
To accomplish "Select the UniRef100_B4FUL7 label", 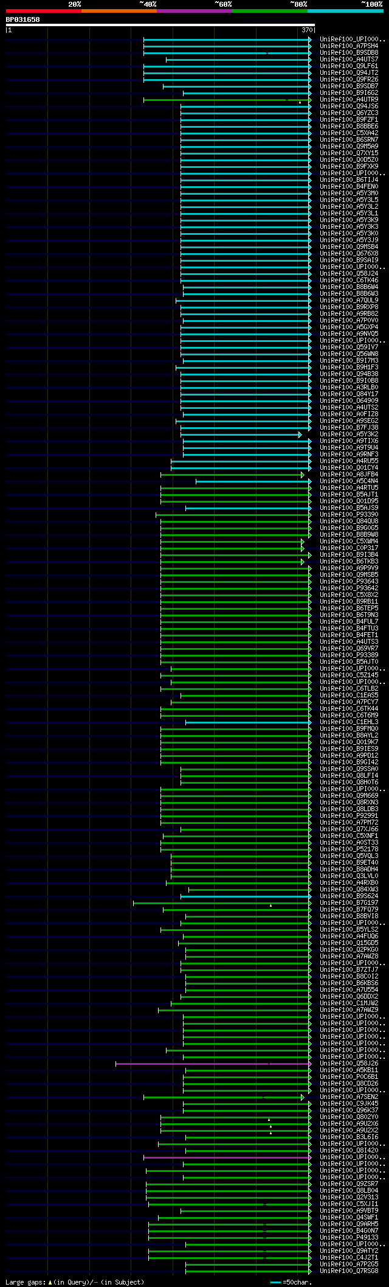I will click(x=349, y=621).
